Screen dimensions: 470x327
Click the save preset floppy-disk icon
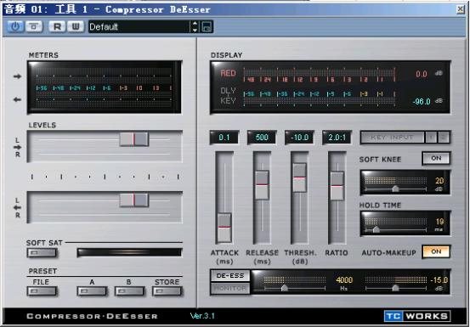pyautogui.click(x=207, y=27)
